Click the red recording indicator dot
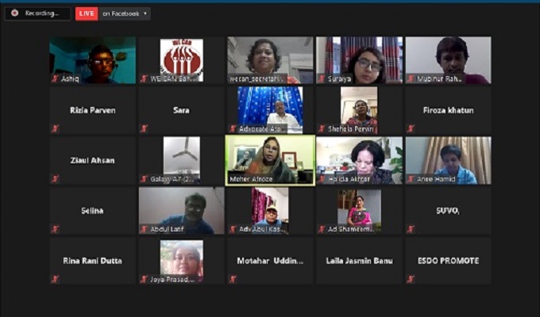Viewport: 540px width, 317px height. coord(14,13)
